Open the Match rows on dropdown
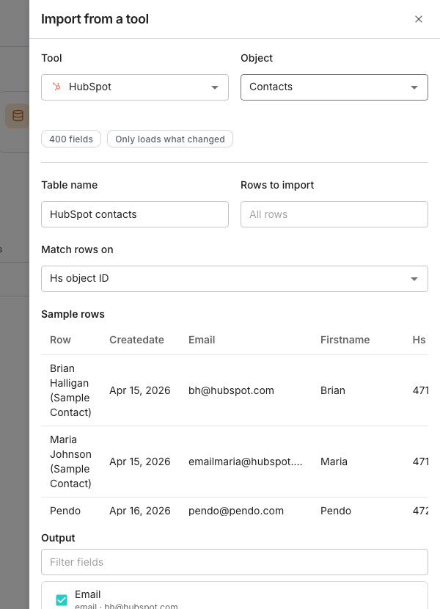440x609 pixels. pyautogui.click(x=235, y=279)
